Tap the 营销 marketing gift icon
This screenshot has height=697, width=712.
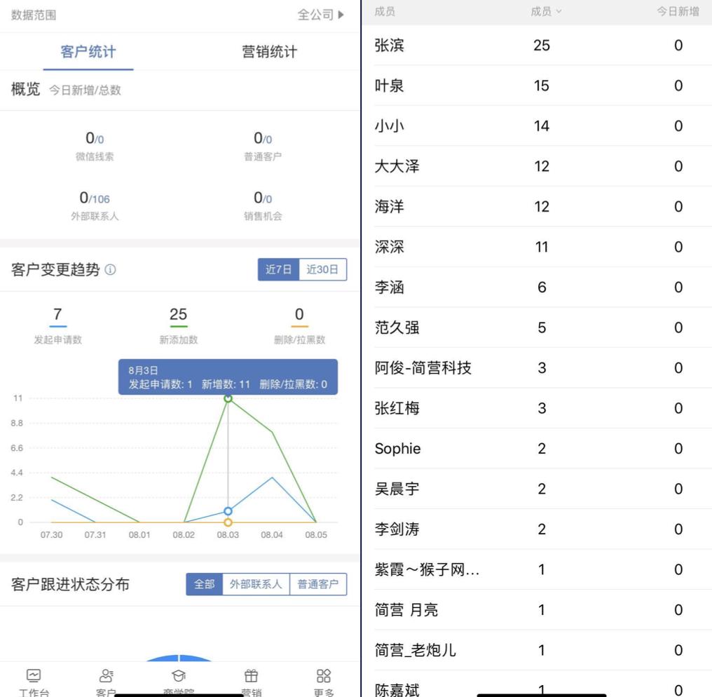pyautogui.click(x=251, y=678)
